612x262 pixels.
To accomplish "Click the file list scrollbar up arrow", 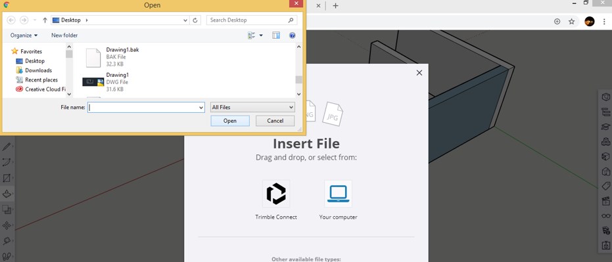I will coord(299,47).
